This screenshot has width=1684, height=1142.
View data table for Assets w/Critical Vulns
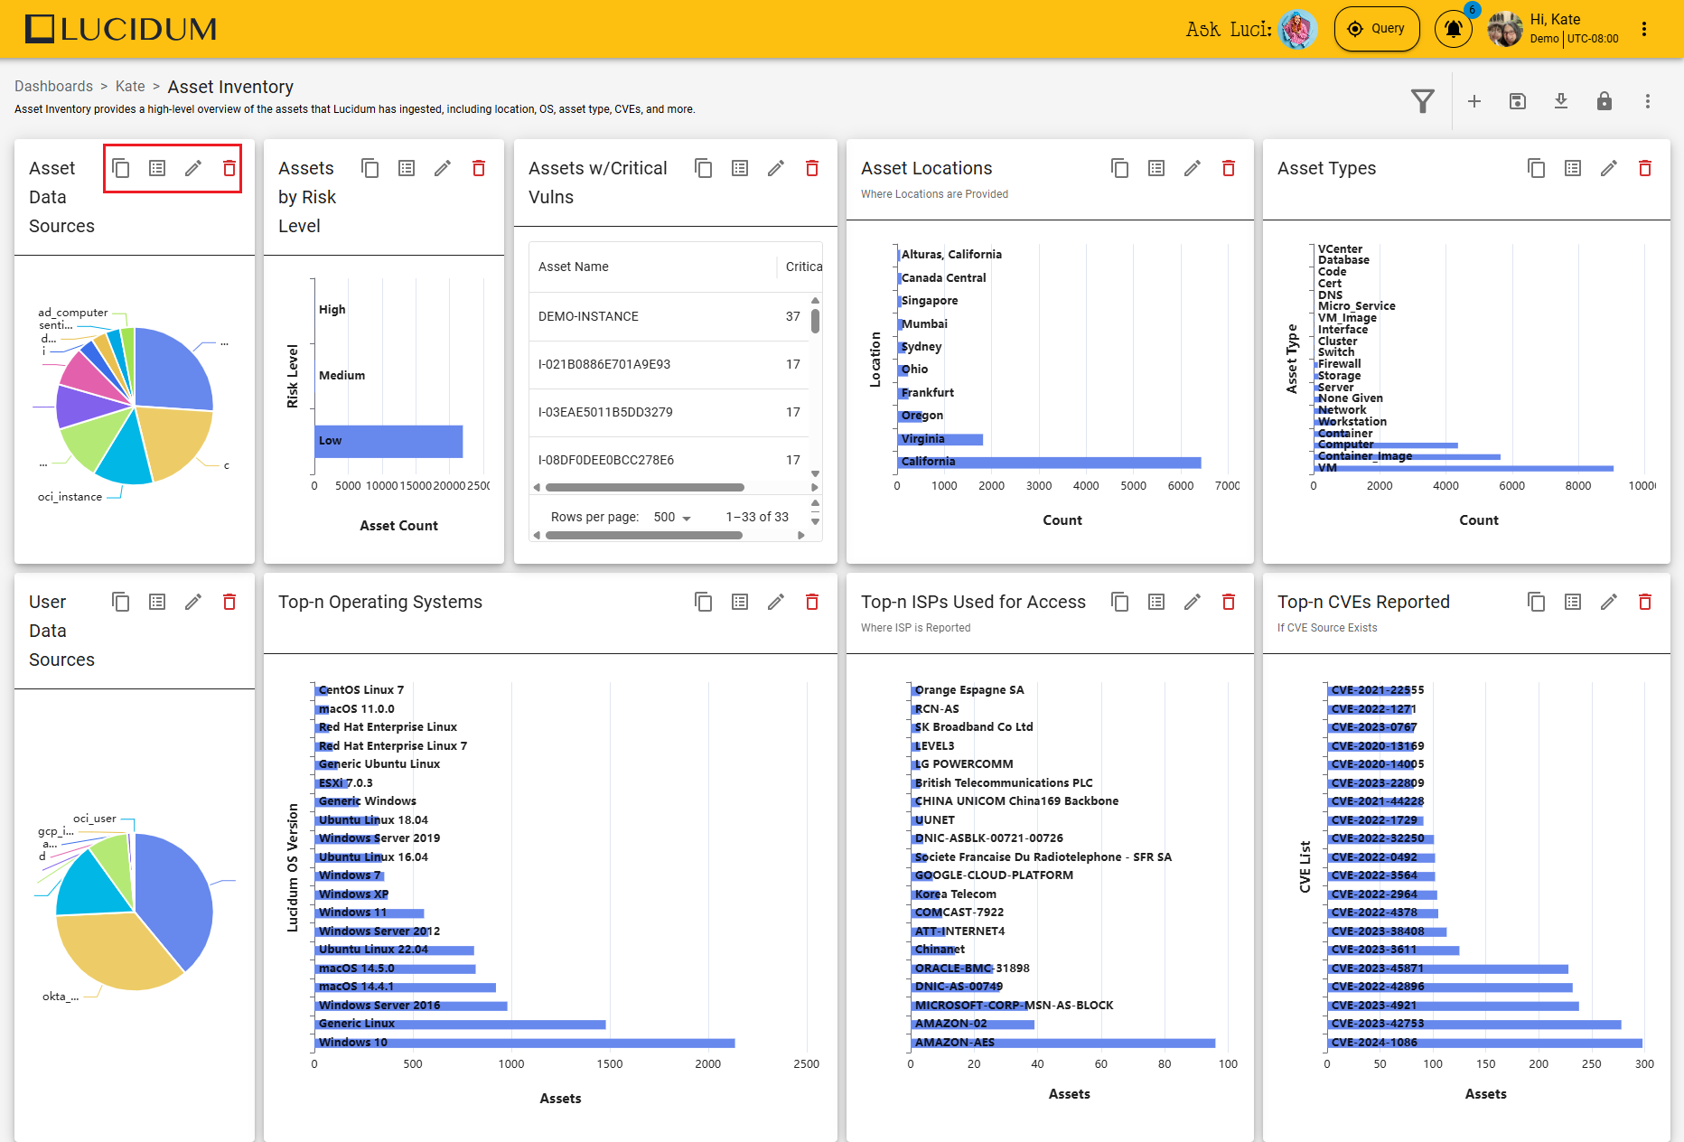coord(740,168)
